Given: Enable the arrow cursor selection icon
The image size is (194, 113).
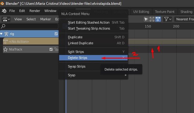Looking at the screenshot, I should point(146,19).
